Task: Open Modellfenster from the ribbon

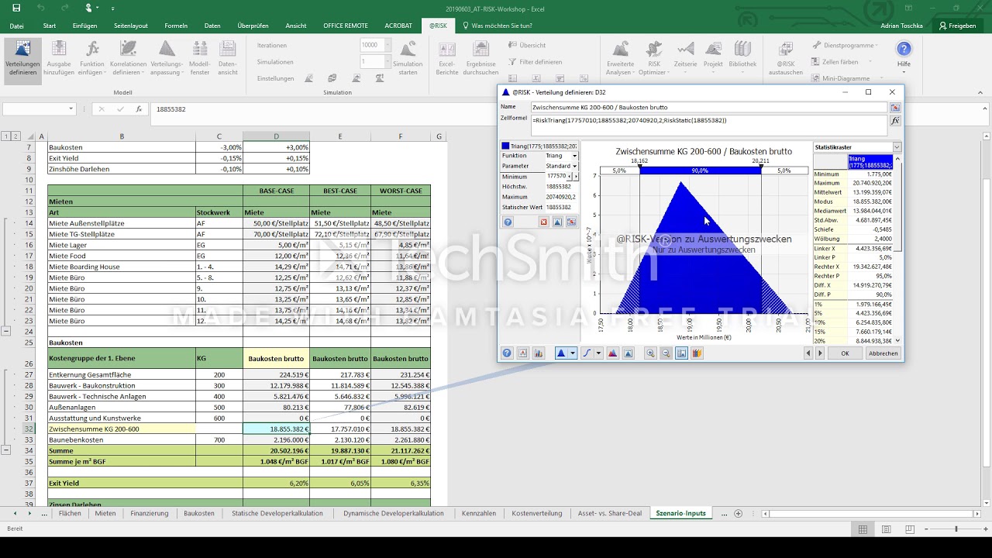Action: point(199,58)
